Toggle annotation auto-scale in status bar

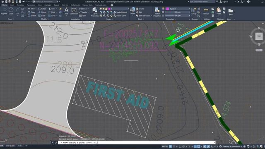(208, 147)
